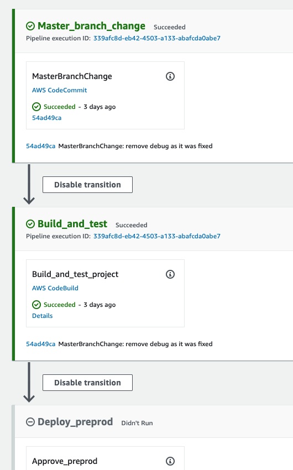Open 54ad49ca link beside Build_and_test commit message
The image size is (293, 470).
coord(41,344)
